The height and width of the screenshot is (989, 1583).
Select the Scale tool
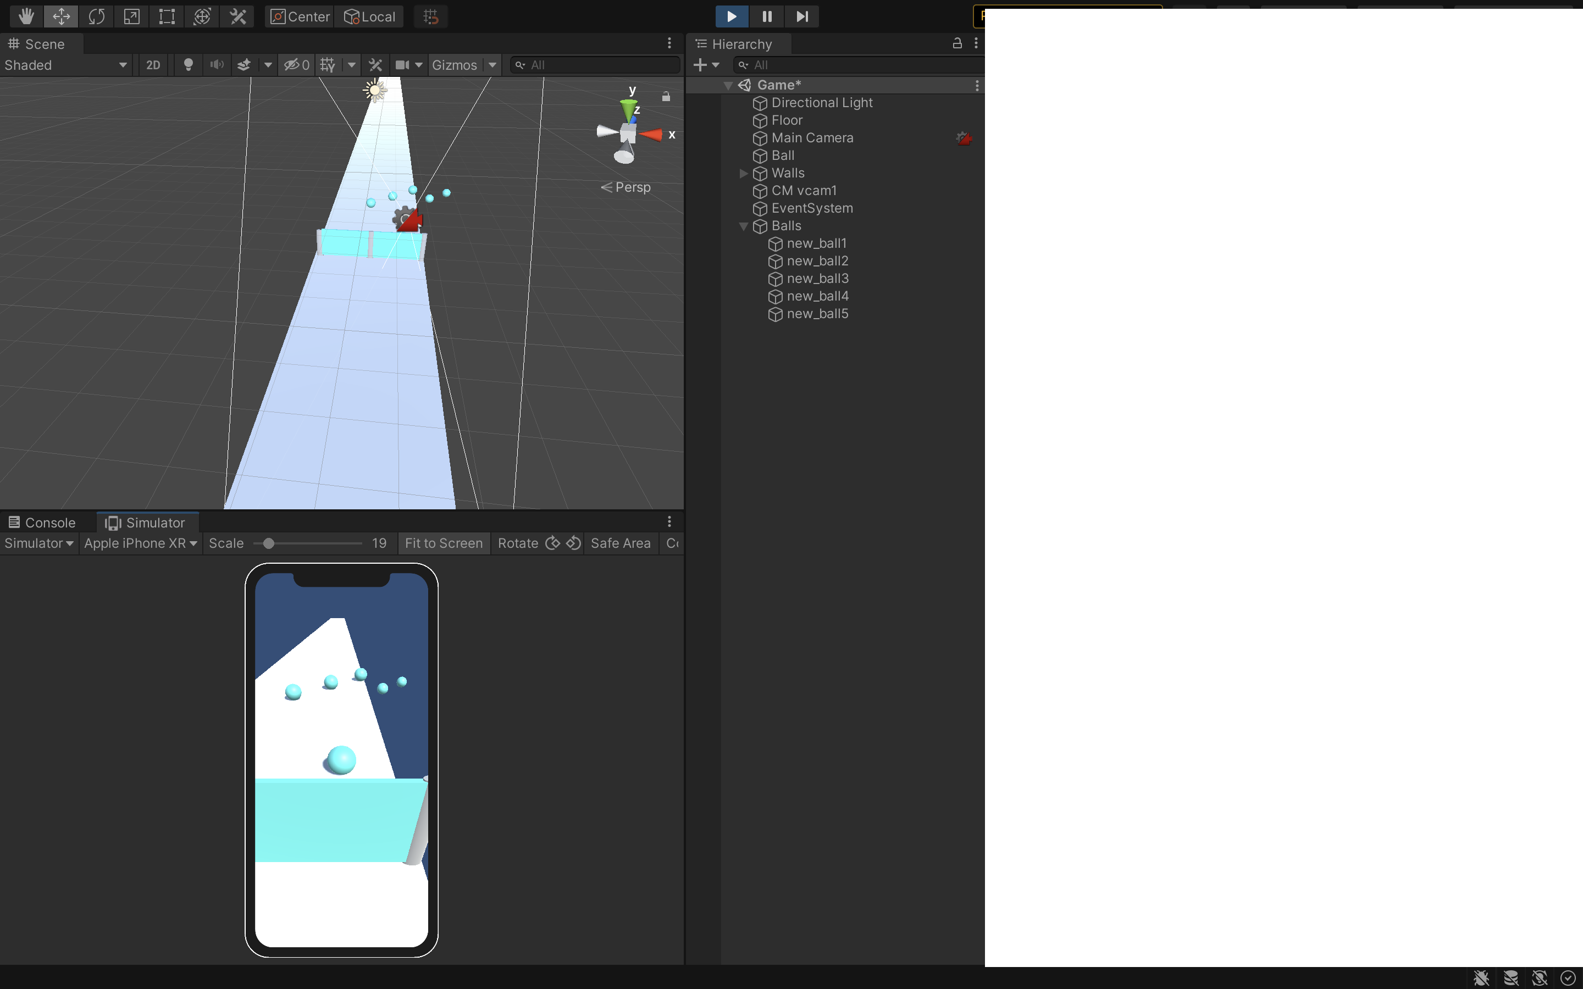coord(131,16)
